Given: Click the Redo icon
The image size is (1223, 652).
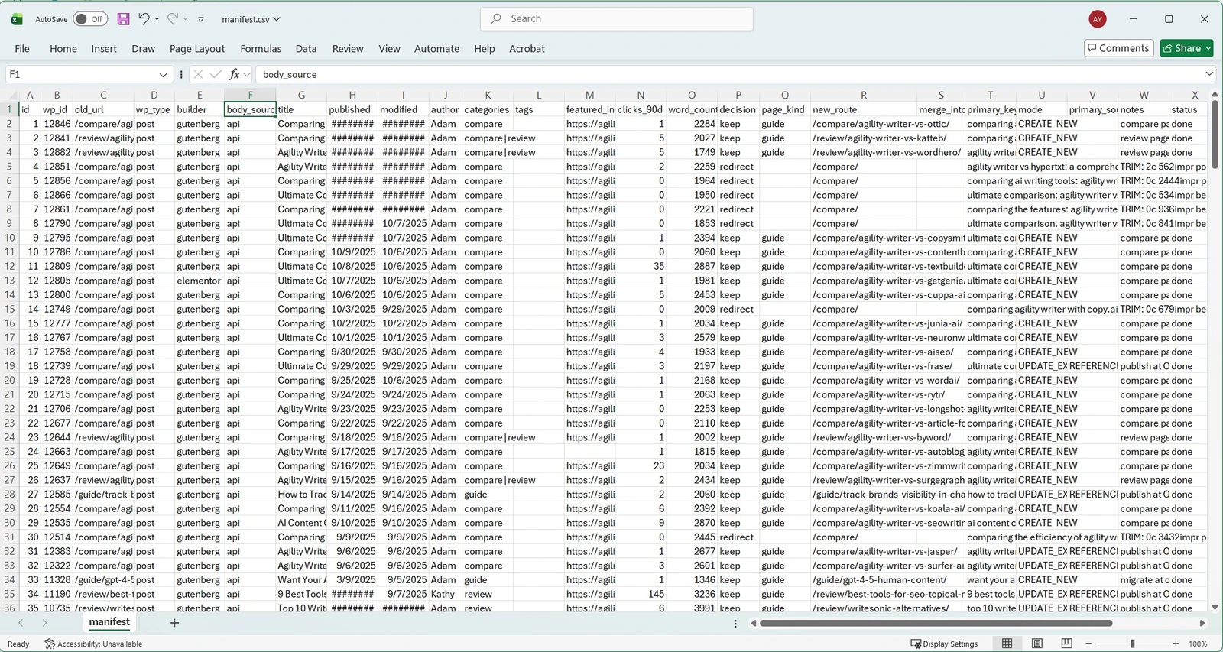Looking at the screenshot, I should (x=173, y=19).
